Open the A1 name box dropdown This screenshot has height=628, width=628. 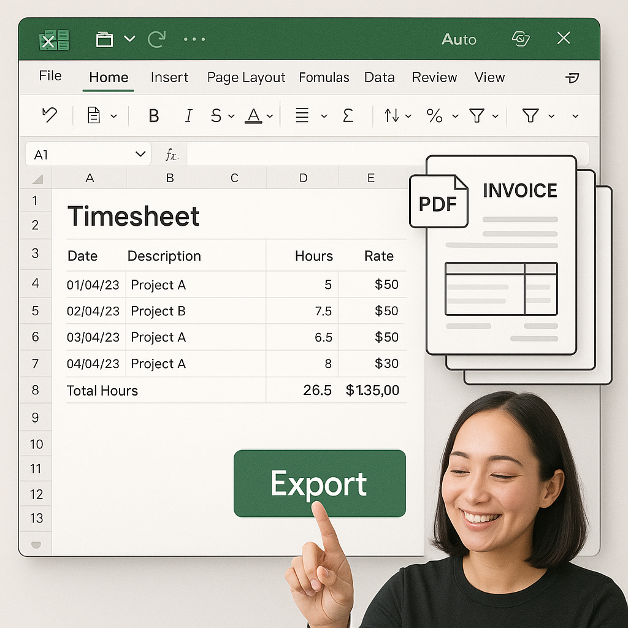click(140, 154)
